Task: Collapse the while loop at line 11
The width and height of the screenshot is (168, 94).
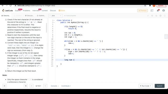Action: (x=54, y=41)
